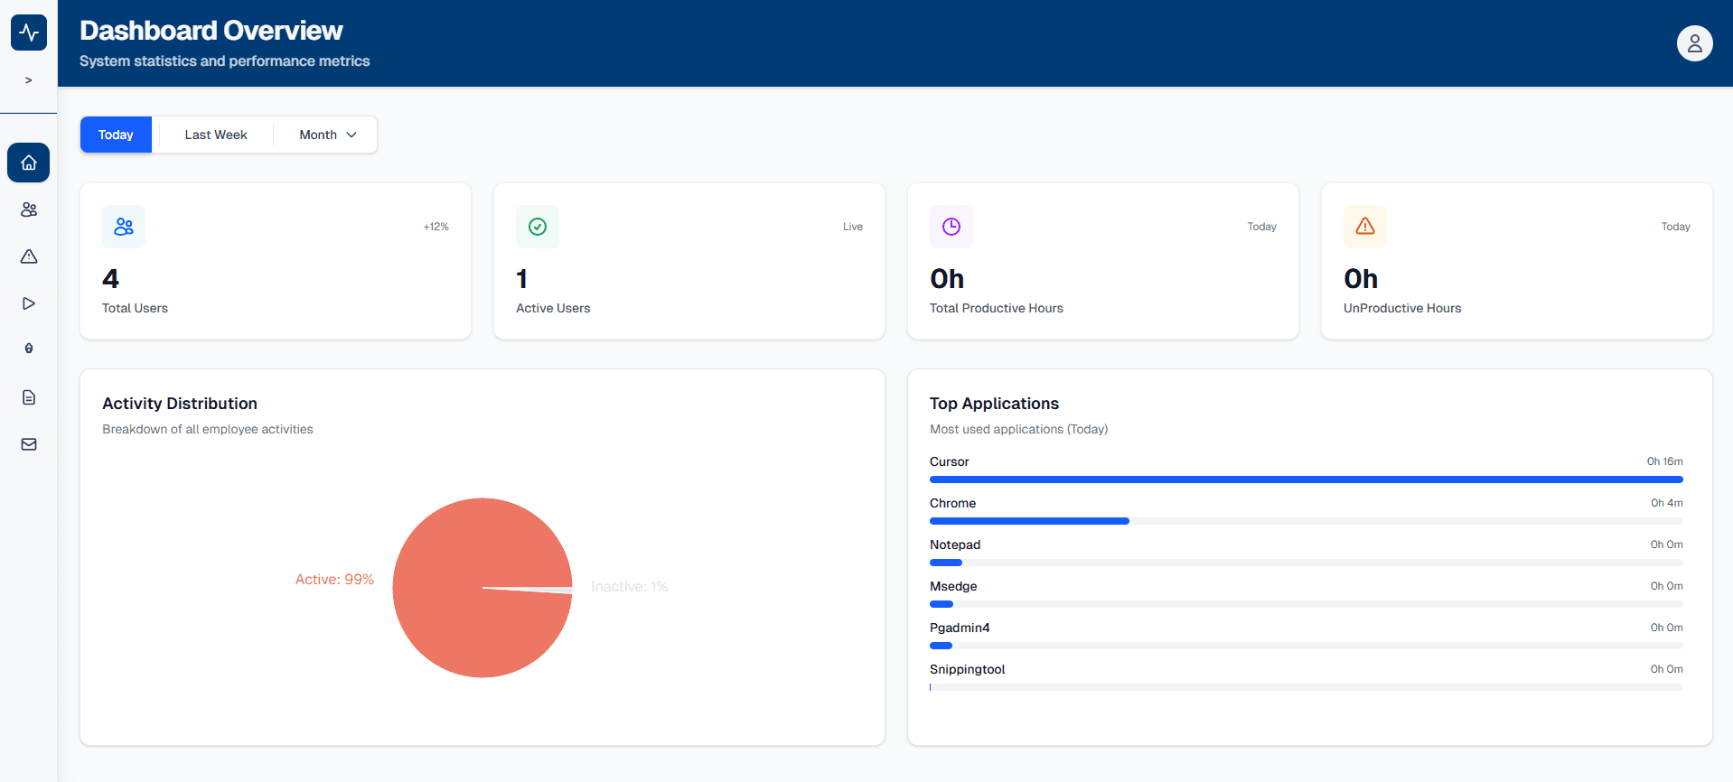
Task: Click the 0h 16m duration value
Action: (x=1665, y=461)
